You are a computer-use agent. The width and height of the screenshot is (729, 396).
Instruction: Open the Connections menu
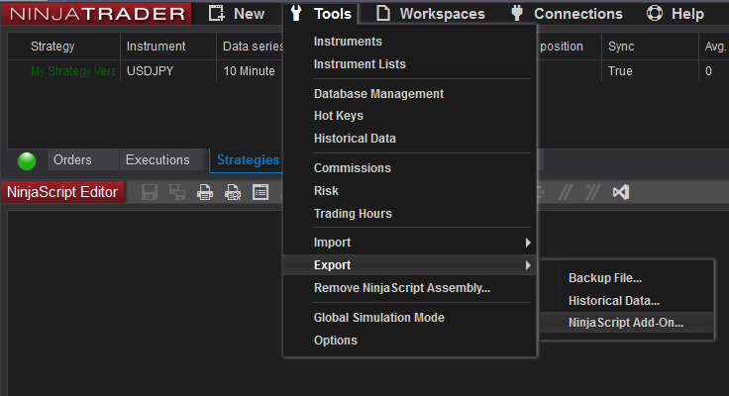click(567, 14)
